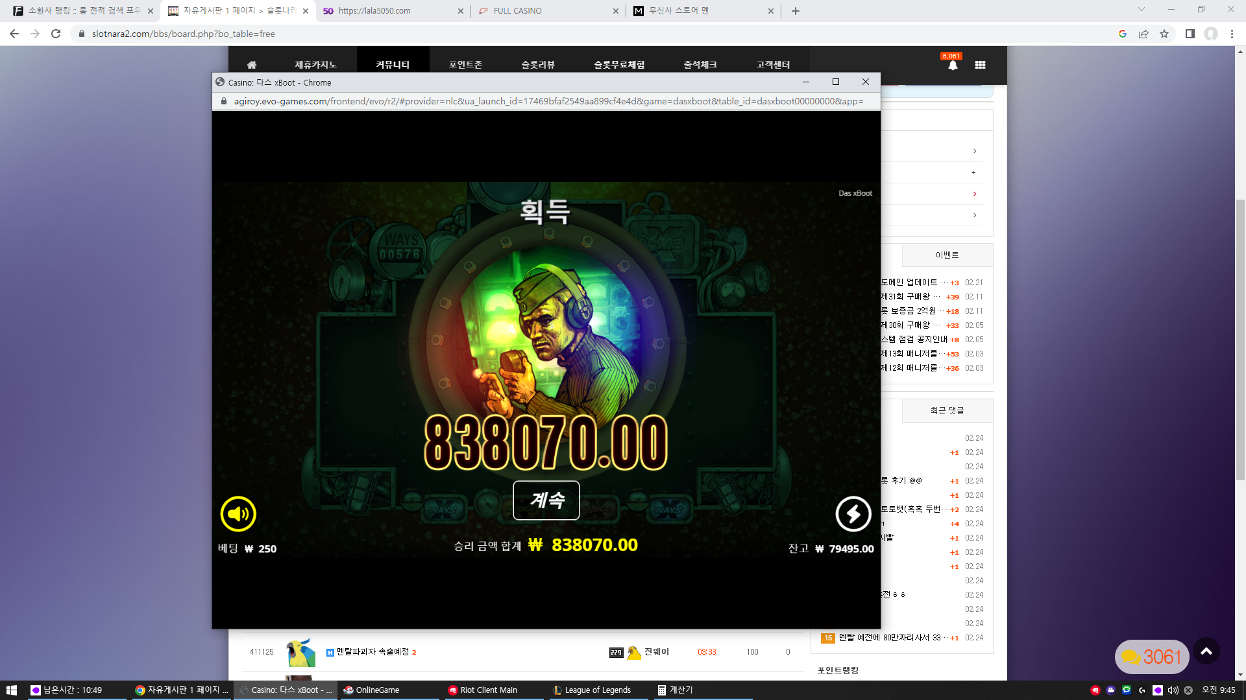The width and height of the screenshot is (1246, 700).
Task: Switch to 자유게시판 Chrome taskbar window
Action: (x=182, y=690)
